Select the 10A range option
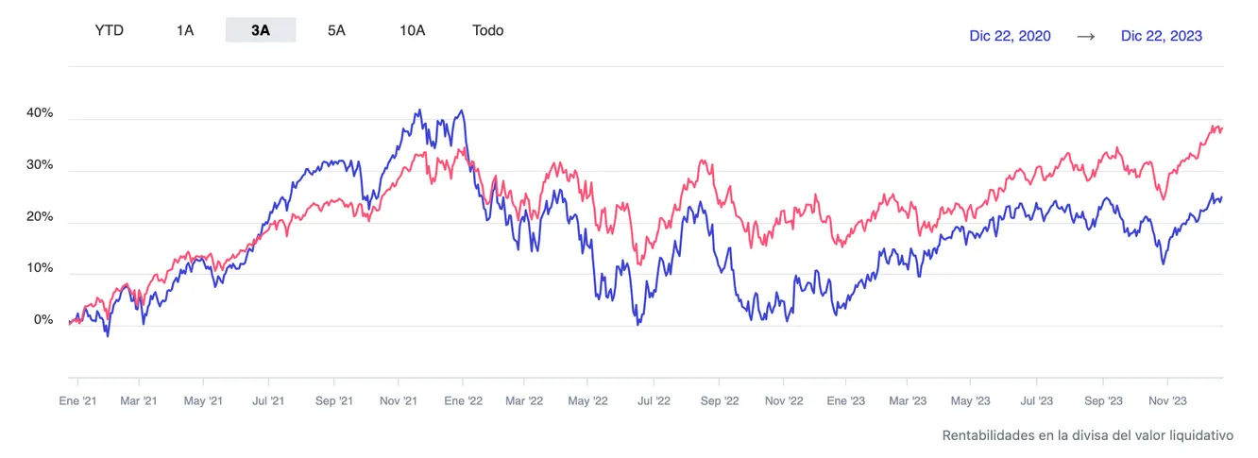Screen dimensions: 1258x458 point(413,30)
